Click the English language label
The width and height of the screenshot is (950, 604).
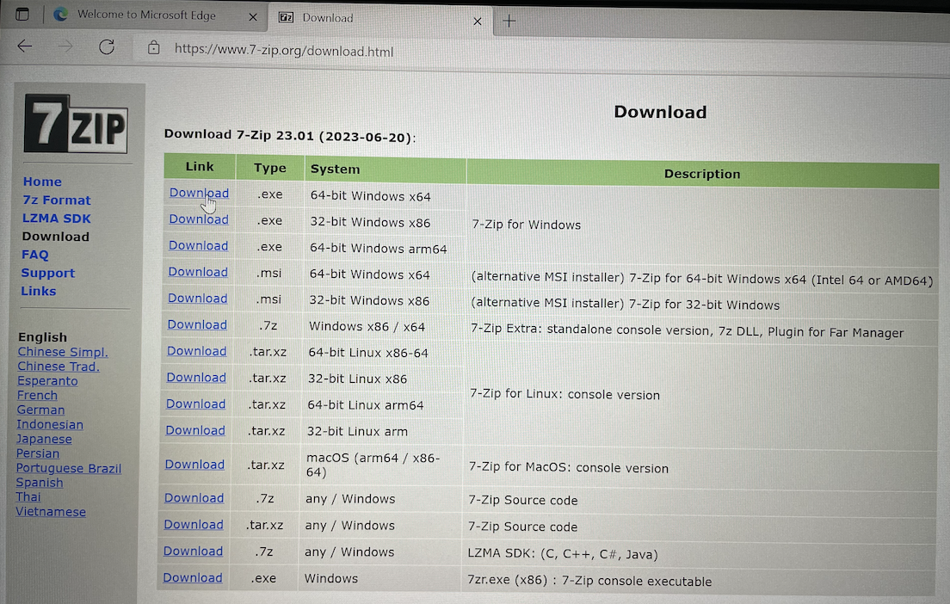pos(42,336)
